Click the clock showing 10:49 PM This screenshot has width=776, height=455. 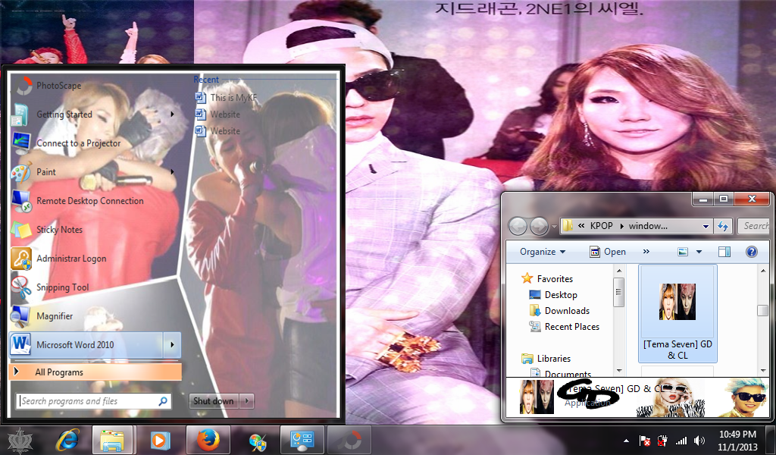click(x=737, y=440)
